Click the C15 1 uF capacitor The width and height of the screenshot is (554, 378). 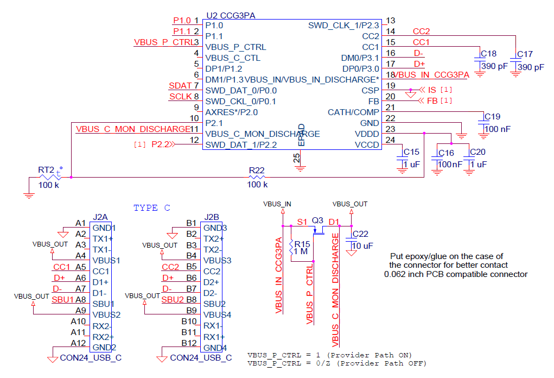click(402, 157)
